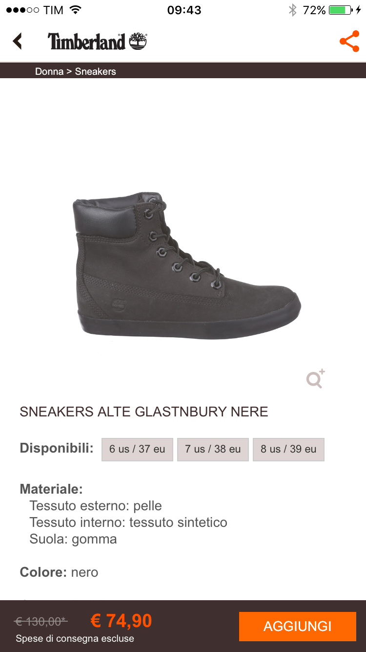This screenshot has width=366, height=652.
Task: Open the share icon menu
Action: point(349,42)
